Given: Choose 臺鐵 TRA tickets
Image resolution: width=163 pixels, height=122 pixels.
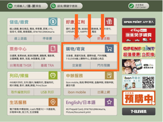Looking at the screenshot, I should point(47,65).
